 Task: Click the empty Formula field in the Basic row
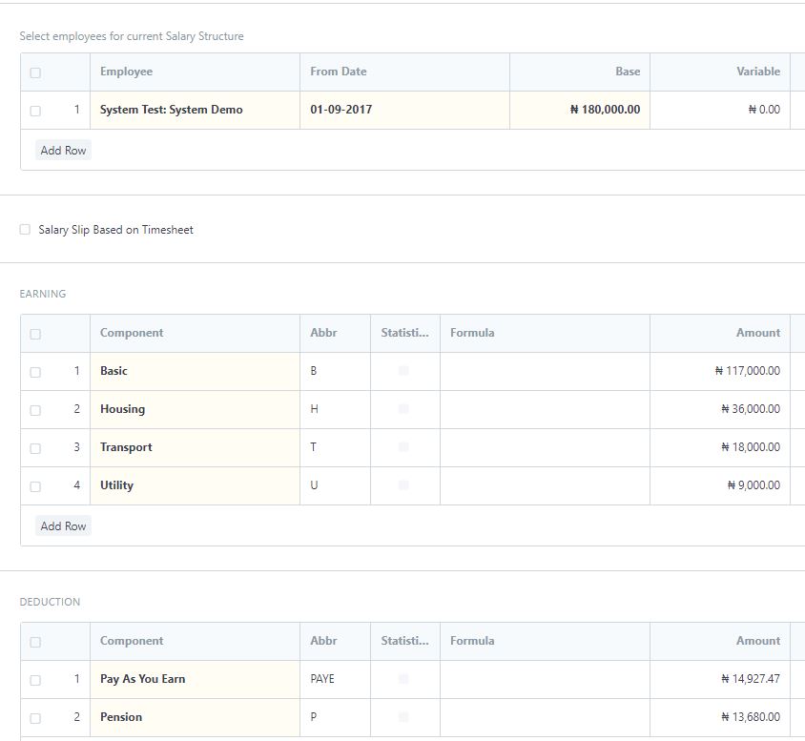545,371
